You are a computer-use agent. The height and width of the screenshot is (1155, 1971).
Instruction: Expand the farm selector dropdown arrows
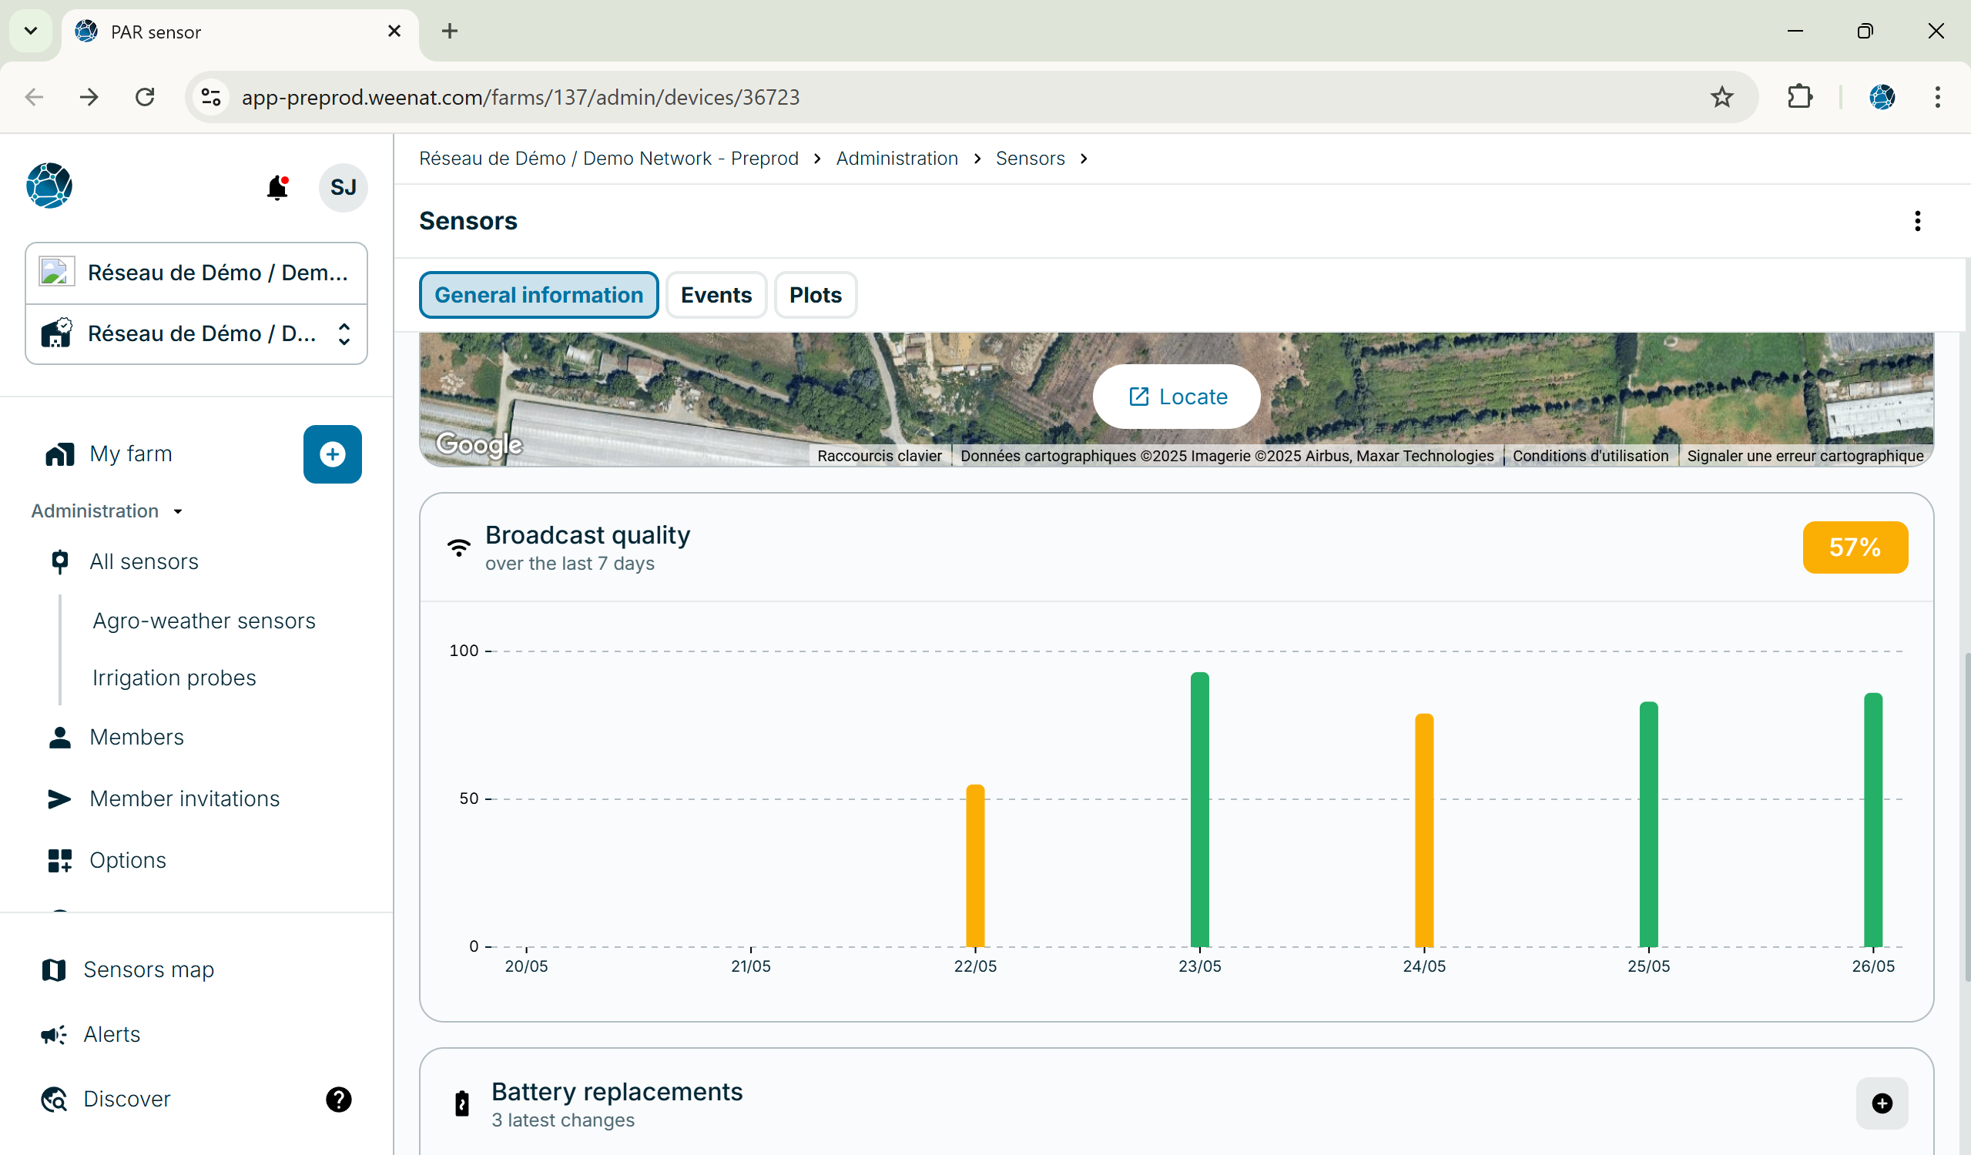(x=344, y=334)
